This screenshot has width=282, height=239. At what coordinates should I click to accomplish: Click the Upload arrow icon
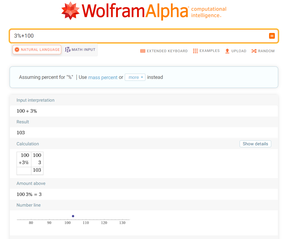tap(227, 51)
